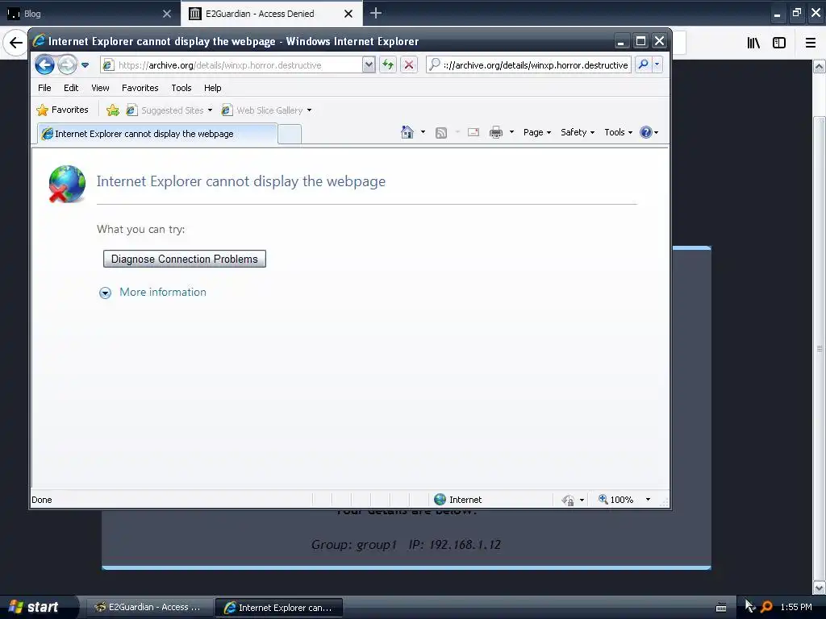826x619 pixels.
Task: Click the Internet Explorer back arrow button
Action: pyautogui.click(x=45, y=65)
